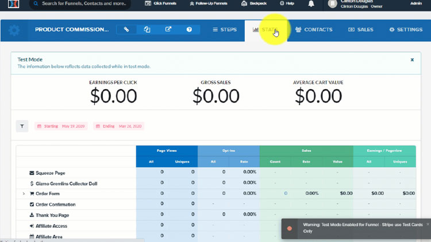The image size is (431, 242).
Task: Click the red warning dot icon
Action: tap(289, 228)
